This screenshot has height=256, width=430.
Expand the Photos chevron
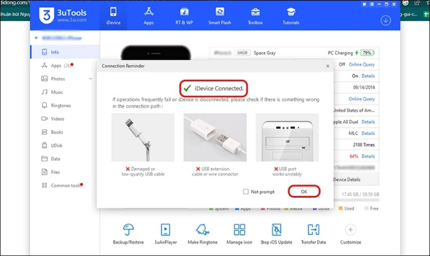[91, 79]
